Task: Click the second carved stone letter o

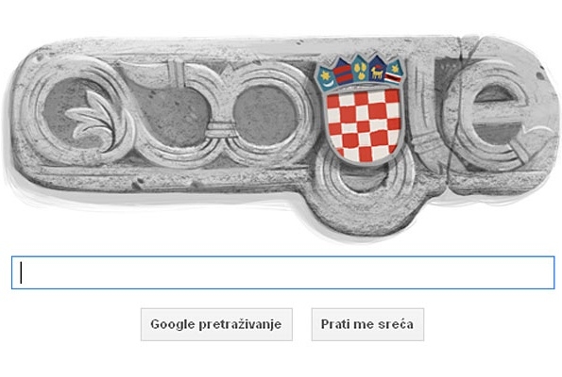Action: point(267,114)
